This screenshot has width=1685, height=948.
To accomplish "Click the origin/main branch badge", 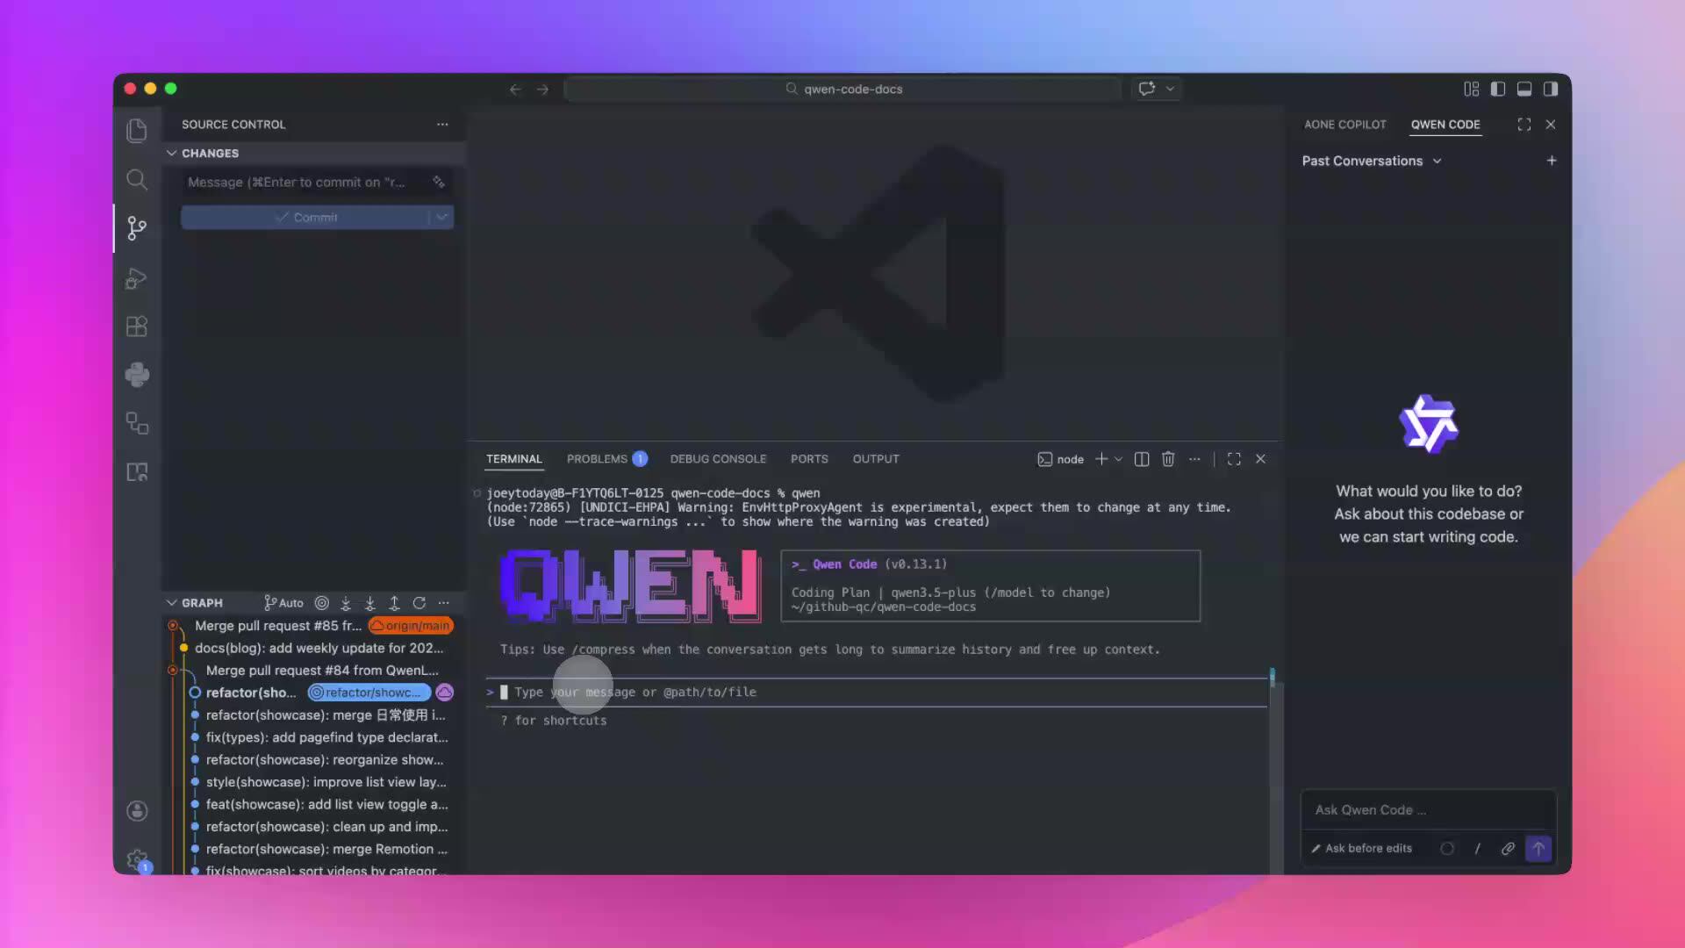I will click(x=411, y=626).
